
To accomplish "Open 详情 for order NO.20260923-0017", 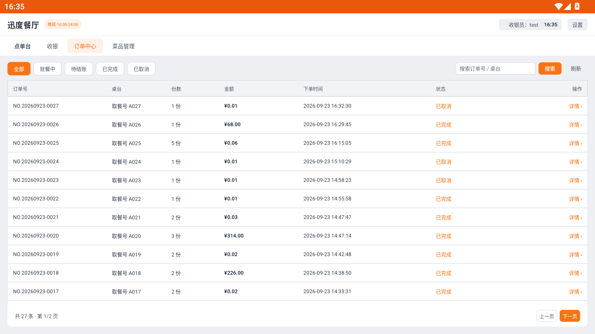I will point(575,292).
